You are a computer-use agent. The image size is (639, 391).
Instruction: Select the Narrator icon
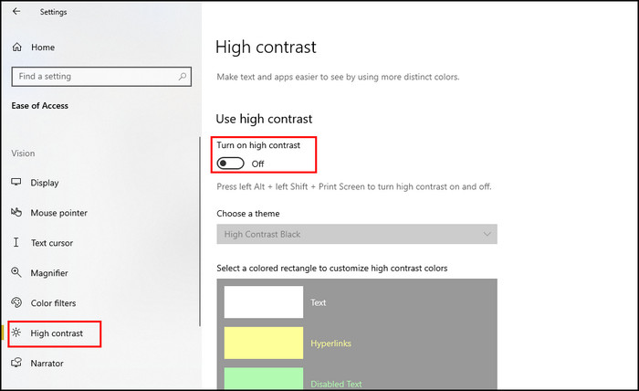pos(16,363)
